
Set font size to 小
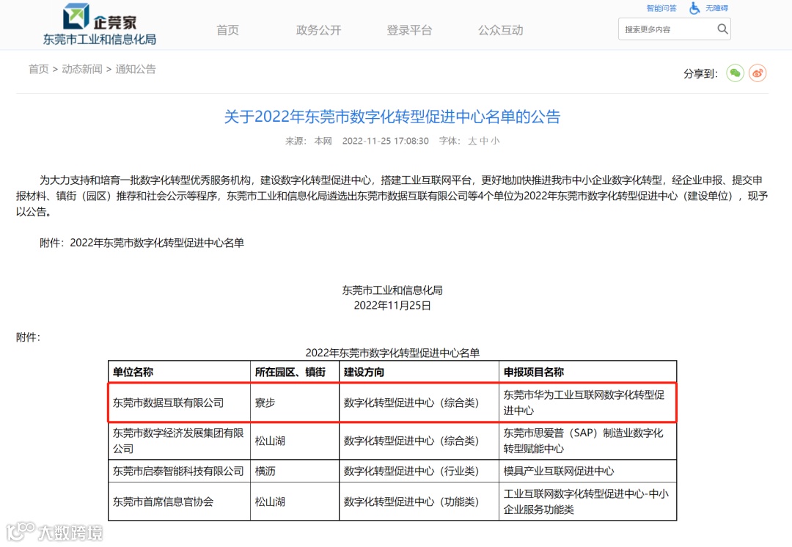pyautogui.click(x=495, y=141)
